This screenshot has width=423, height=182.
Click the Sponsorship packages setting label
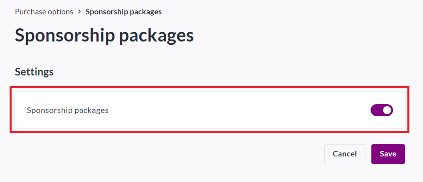click(x=68, y=111)
